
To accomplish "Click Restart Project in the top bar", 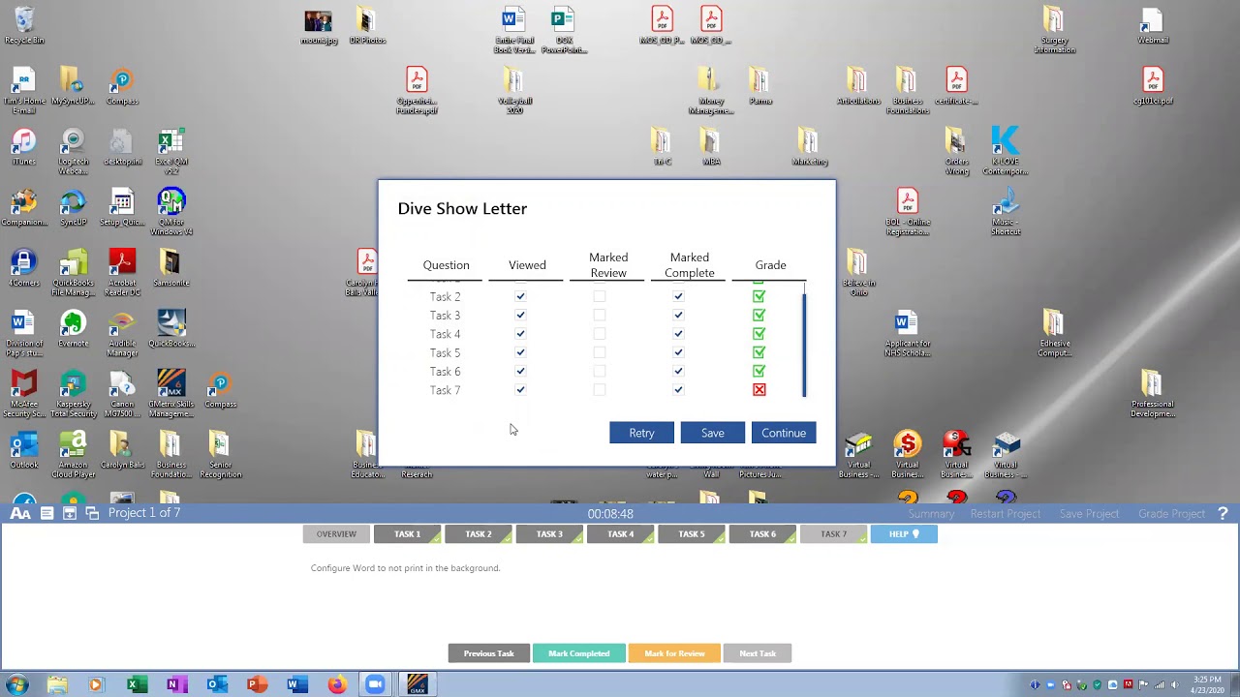I will click(1006, 513).
